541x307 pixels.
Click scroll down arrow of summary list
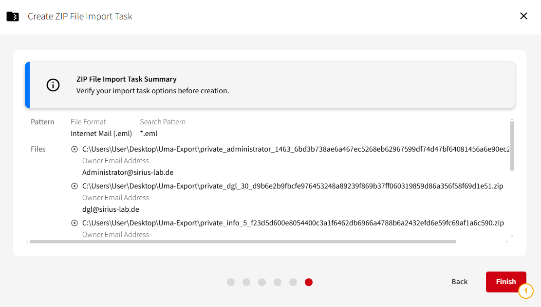(x=511, y=236)
